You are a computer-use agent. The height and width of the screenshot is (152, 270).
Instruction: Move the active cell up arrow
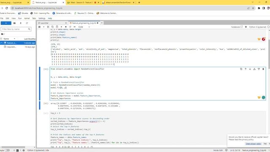[x=246, y=69]
